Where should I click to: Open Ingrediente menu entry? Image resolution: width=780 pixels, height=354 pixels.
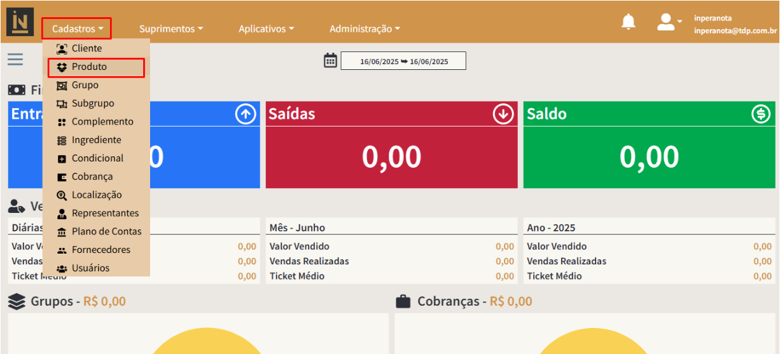pos(97,140)
